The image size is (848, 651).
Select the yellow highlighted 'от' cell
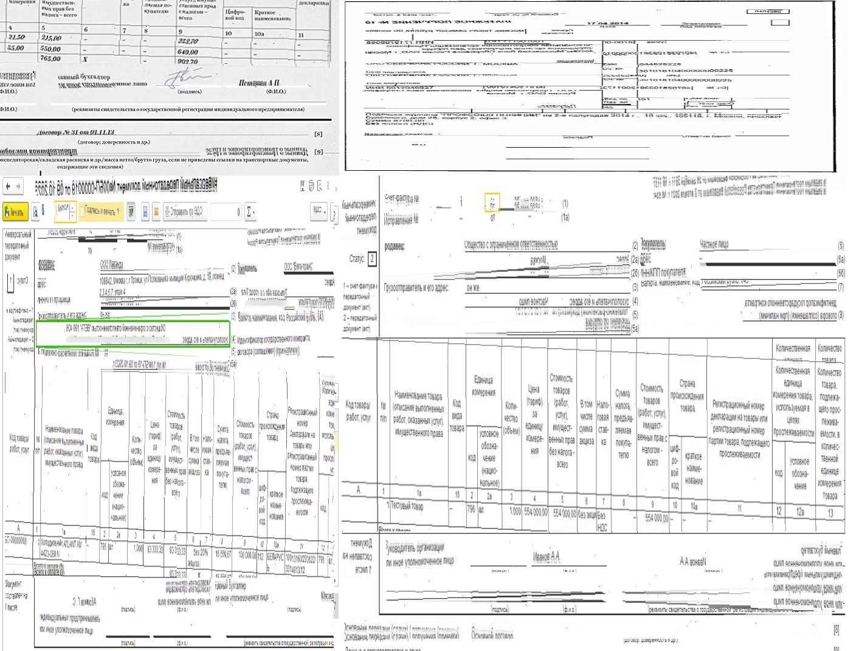pyautogui.click(x=492, y=203)
